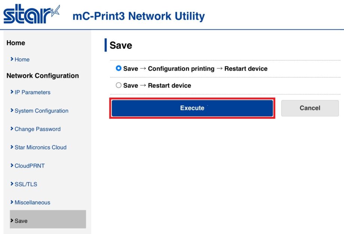Viewport: 344px width, 234px height.
Task: Select the Save then Restart device radio
Action: (119, 86)
